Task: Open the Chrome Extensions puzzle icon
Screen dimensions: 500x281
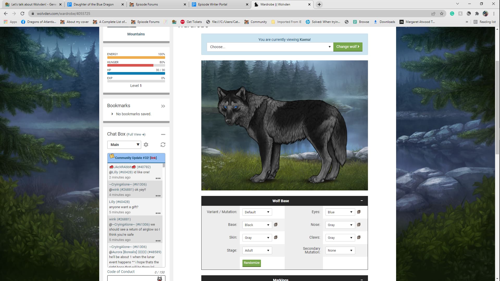Action: pyautogui.click(x=477, y=14)
